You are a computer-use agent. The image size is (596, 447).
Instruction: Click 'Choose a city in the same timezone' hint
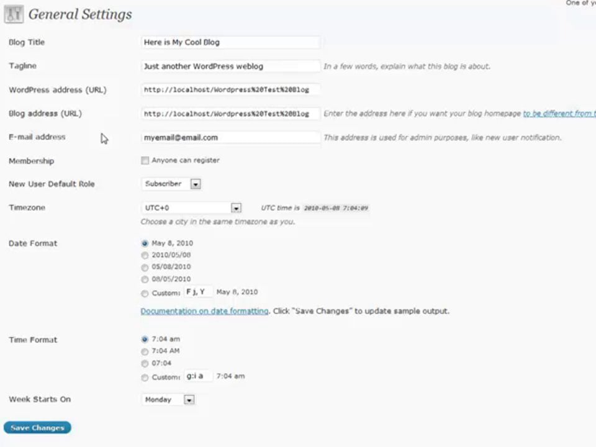[218, 222]
